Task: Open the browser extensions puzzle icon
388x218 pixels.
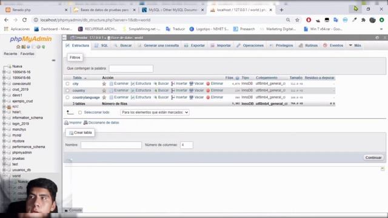Action: pyautogui.click(x=363, y=20)
